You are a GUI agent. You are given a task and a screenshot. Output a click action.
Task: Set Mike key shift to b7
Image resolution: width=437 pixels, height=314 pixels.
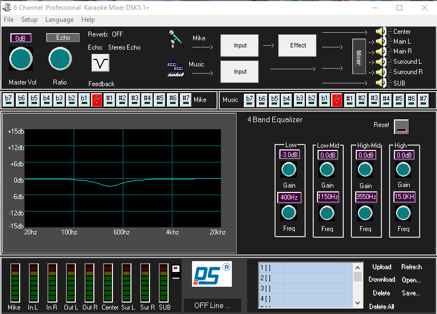(8, 100)
